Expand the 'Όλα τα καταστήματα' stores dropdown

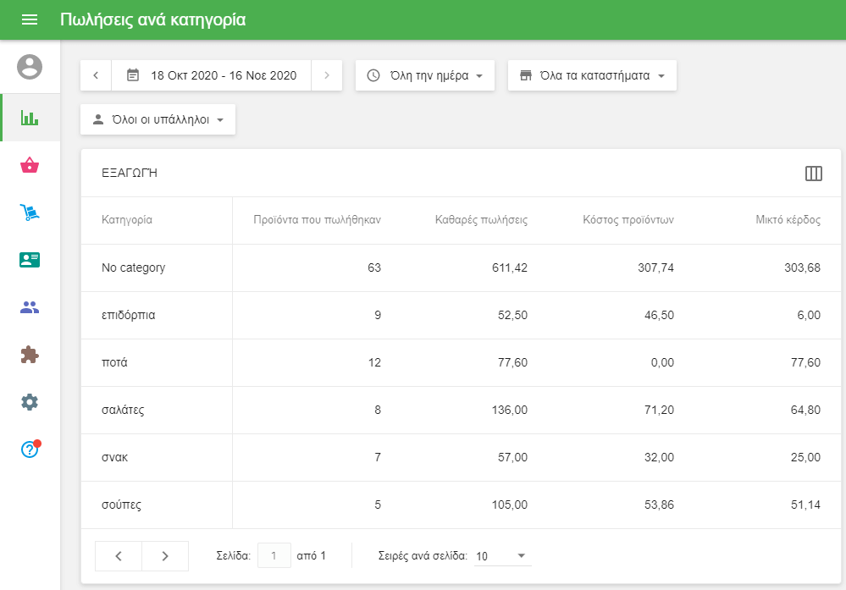(x=591, y=75)
